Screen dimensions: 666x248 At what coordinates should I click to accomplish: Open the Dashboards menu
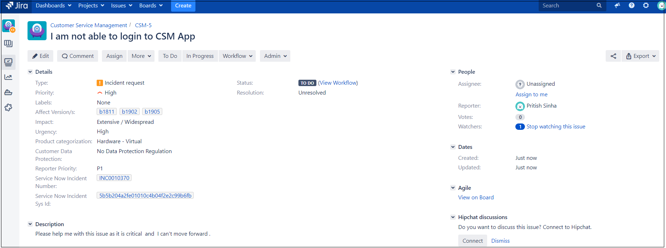pos(54,6)
